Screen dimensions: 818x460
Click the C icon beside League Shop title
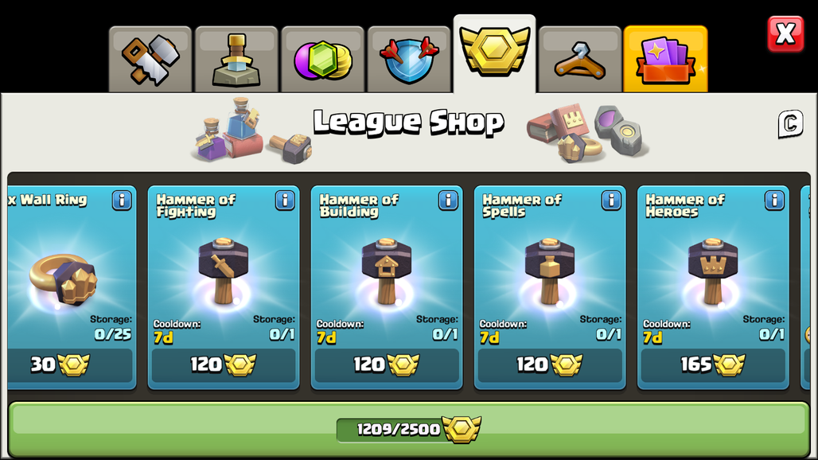click(x=790, y=124)
